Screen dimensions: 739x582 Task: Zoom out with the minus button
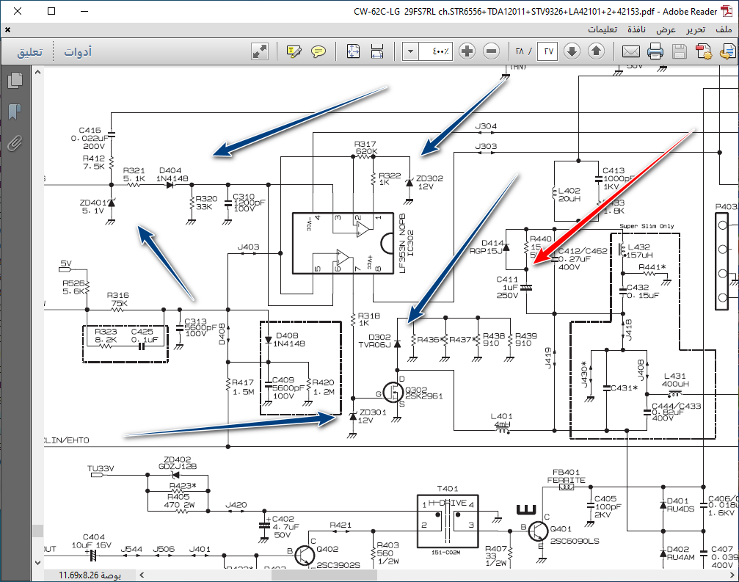pyautogui.click(x=491, y=51)
